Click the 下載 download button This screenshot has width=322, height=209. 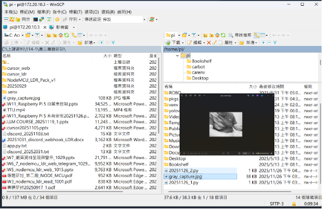pyautogui.click(x=174, y=42)
